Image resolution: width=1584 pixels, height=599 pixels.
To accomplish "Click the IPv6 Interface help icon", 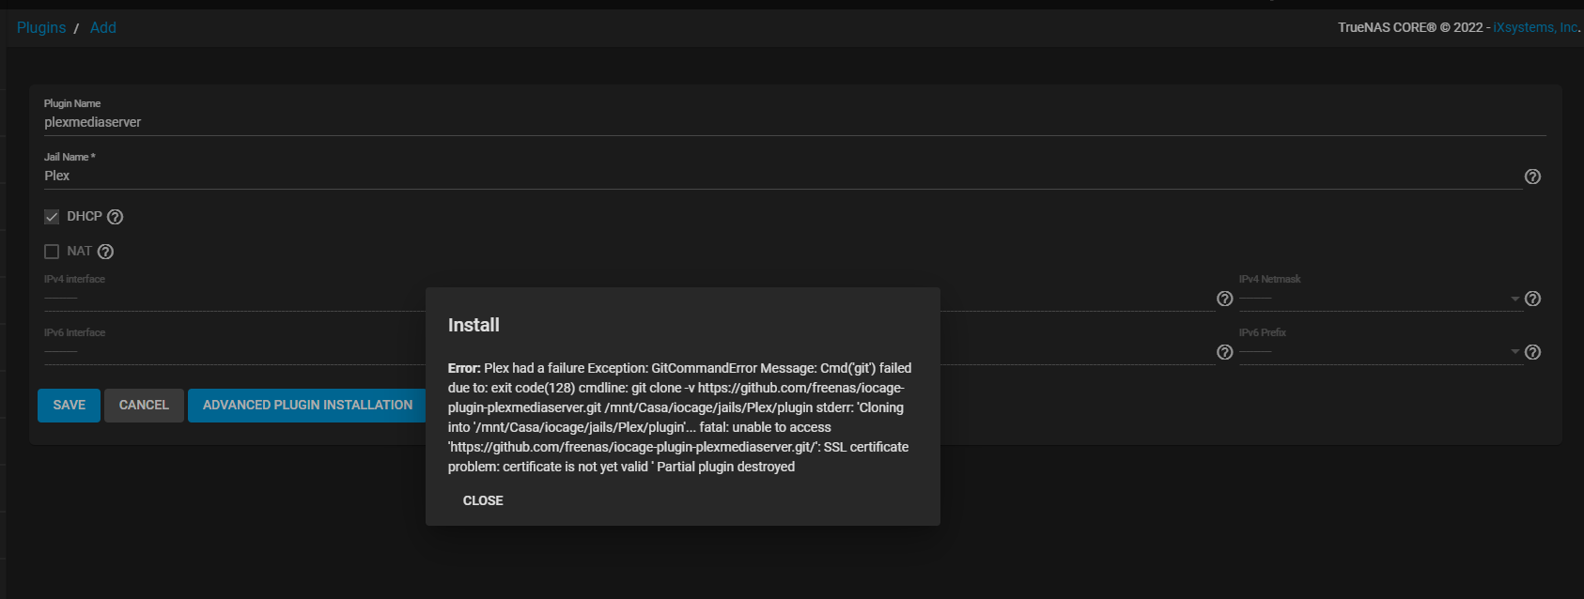I will coord(1224,352).
